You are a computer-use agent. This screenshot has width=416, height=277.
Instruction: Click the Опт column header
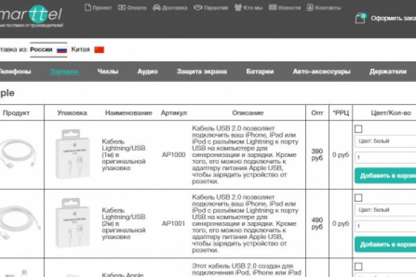(x=317, y=113)
